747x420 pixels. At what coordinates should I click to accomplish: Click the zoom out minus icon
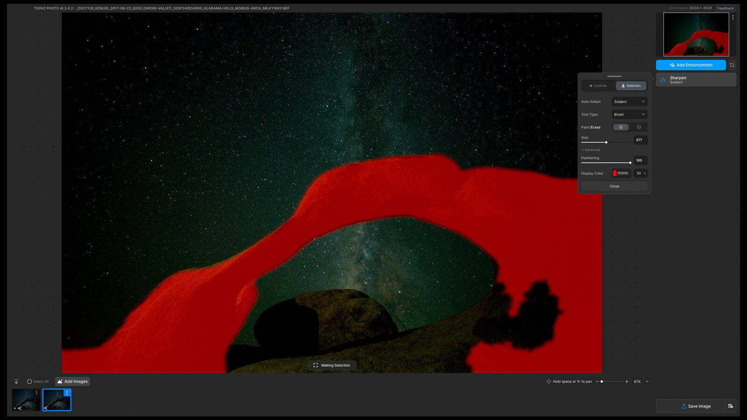click(x=598, y=381)
